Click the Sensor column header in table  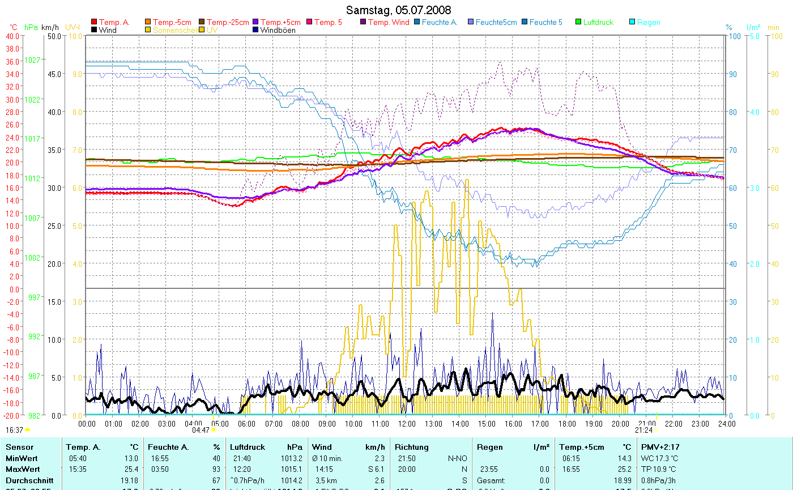pos(19,448)
